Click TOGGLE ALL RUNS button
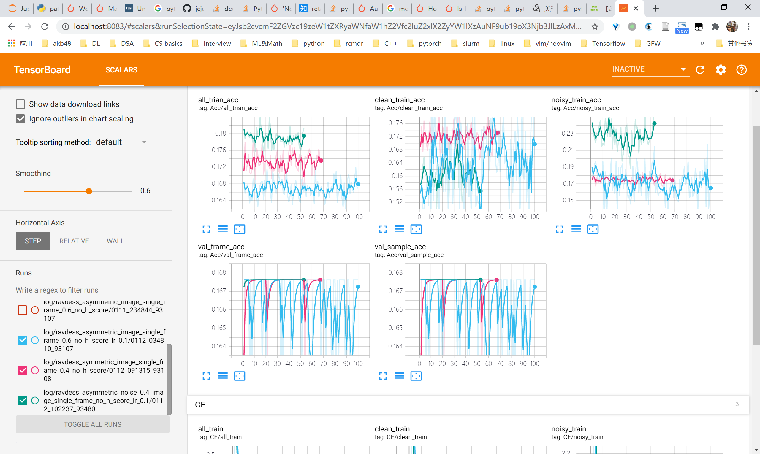Image resolution: width=760 pixels, height=454 pixels. tap(92, 424)
